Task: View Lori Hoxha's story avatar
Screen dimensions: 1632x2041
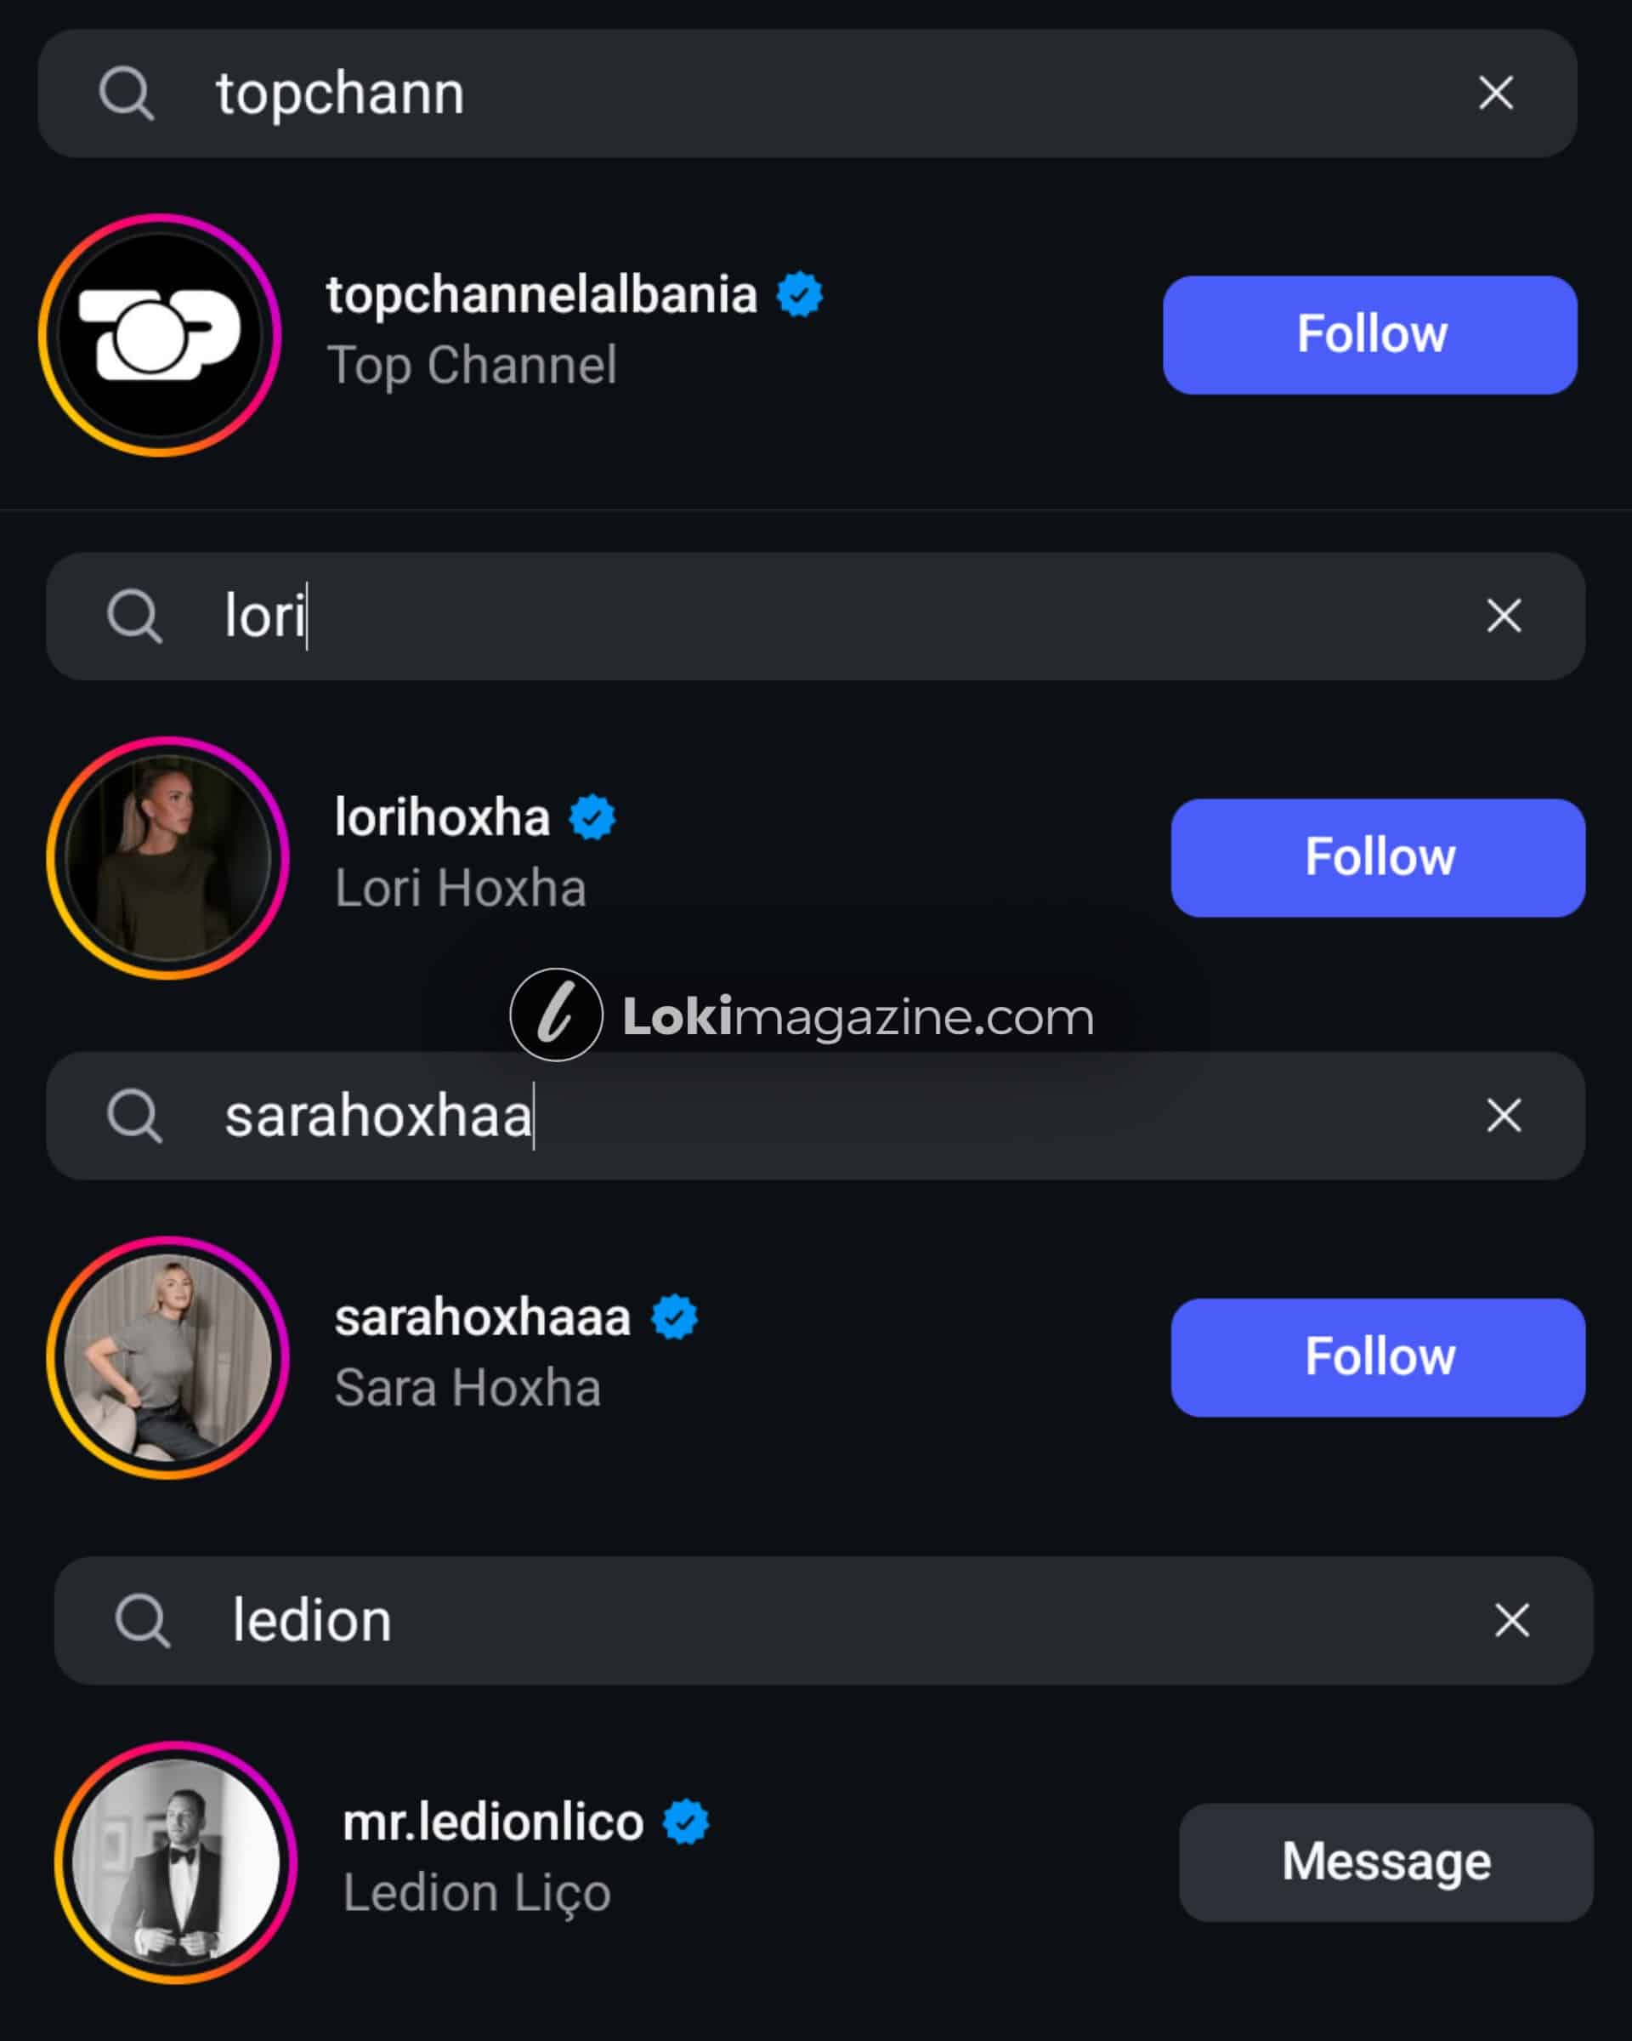Action: pyautogui.click(x=167, y=856)
